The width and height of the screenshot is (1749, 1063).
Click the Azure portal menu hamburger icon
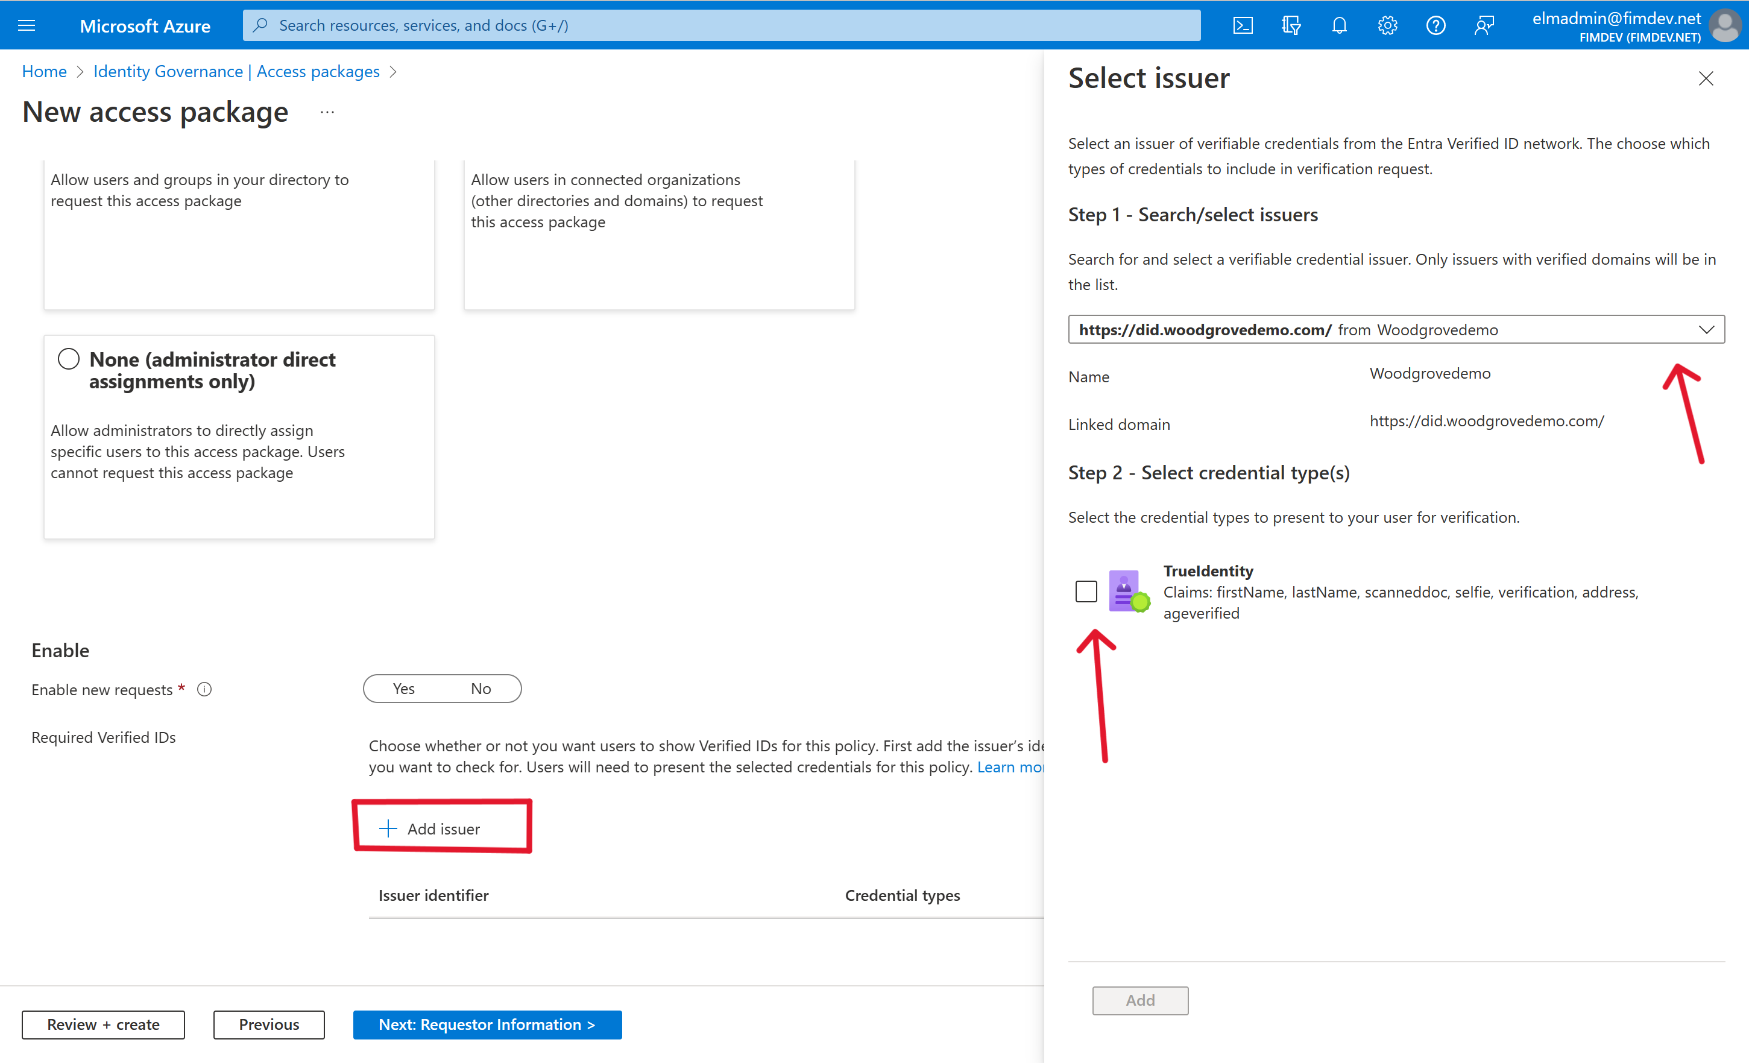[x=27, y=25]
